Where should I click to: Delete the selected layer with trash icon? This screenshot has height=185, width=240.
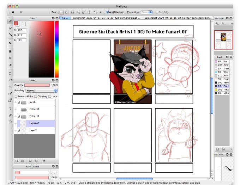pyautogui.click(x=44, y=161)
